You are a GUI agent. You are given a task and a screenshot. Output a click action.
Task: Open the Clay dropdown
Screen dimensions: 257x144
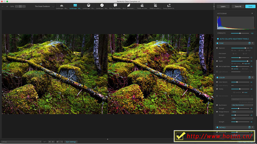pyautogui.click(x=242, y=118)
